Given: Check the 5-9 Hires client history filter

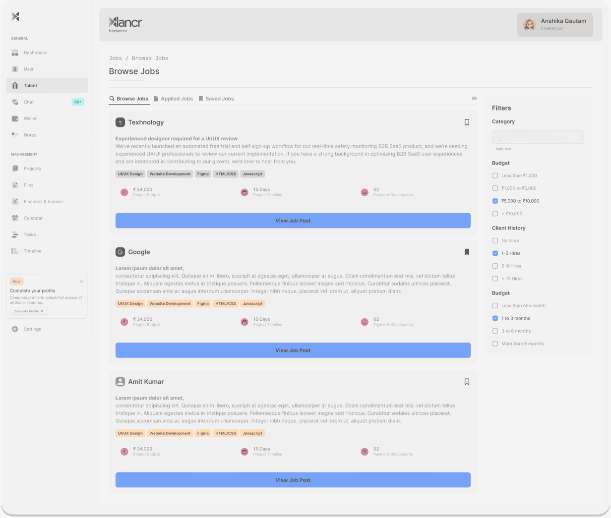Looking at the screenshot, I should 495,266.
